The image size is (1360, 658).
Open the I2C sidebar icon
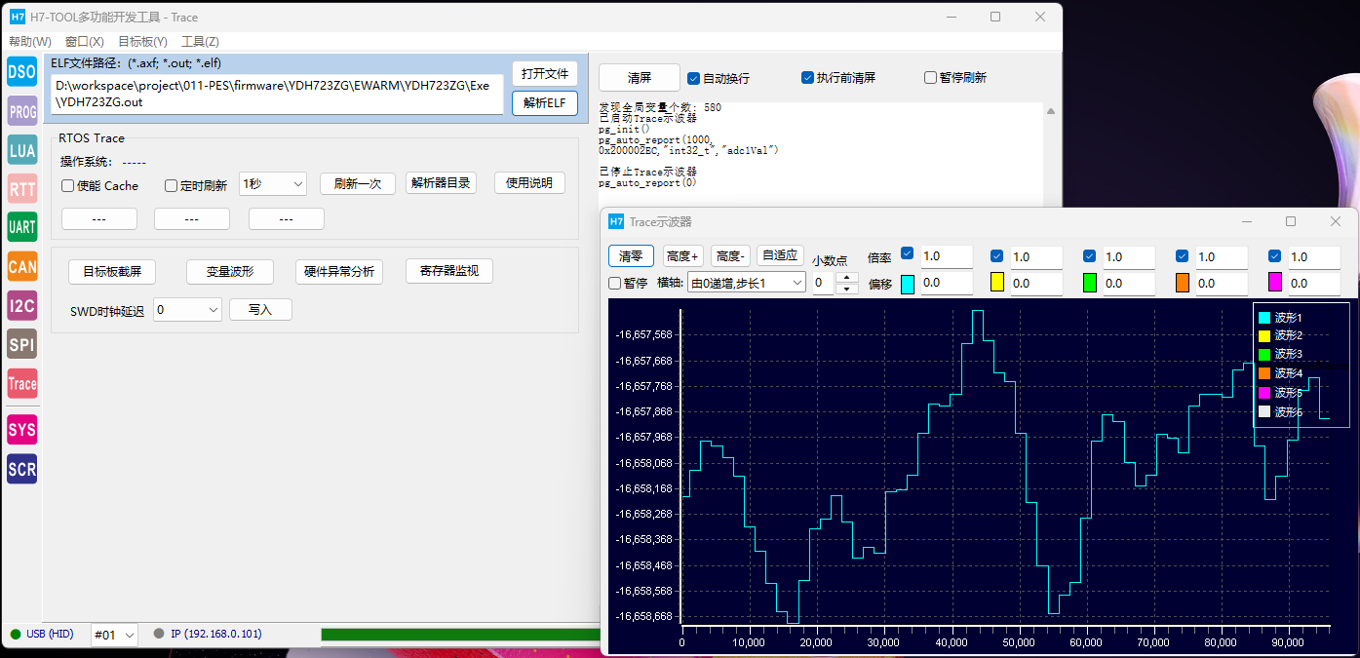coord(21,305)
